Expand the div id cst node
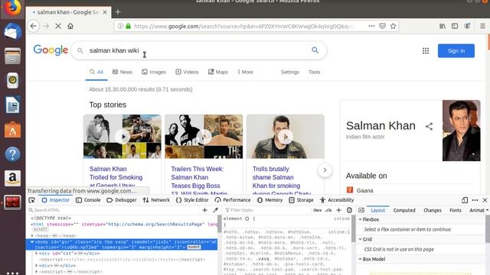 coord(36,254)
